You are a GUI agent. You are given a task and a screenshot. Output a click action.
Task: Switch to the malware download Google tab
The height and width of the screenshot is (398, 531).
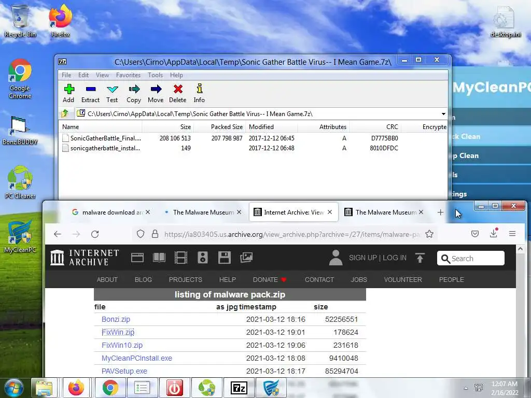pos(110,212)
